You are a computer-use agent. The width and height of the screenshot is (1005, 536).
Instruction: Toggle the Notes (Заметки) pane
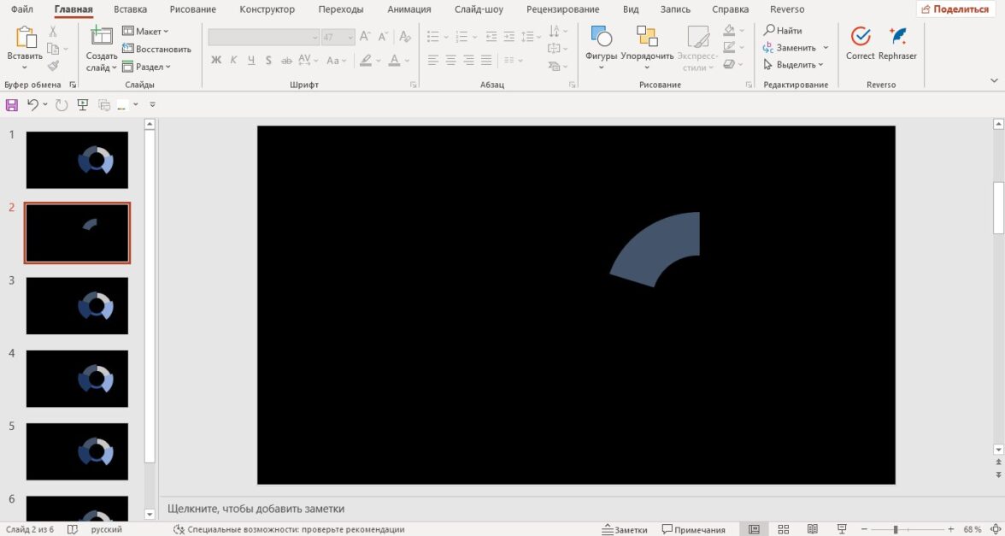(x=625, y=530)
